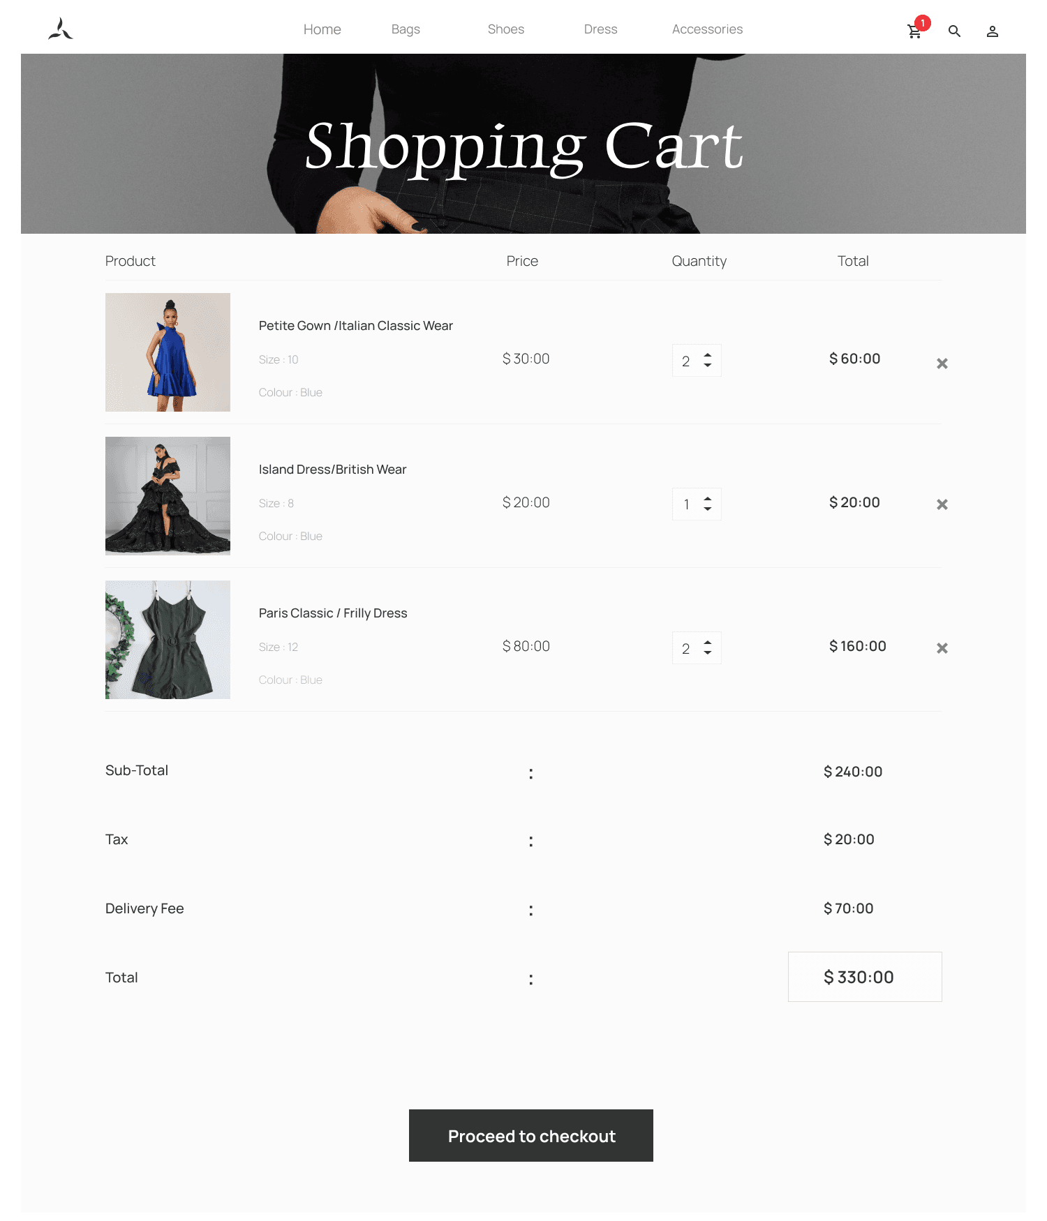The height and width of the screenshot is (1221, 1047).
Task: Select Accessories in the navigation
Action: [707, 29]
